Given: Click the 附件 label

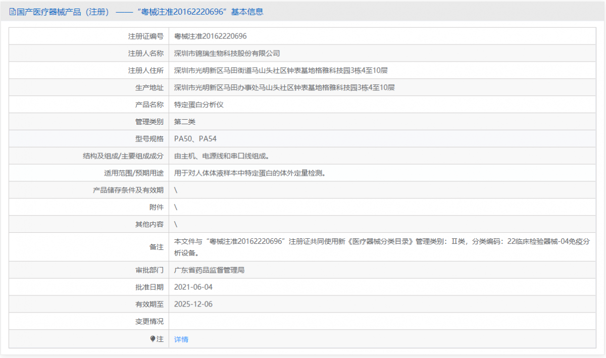Looking at the screenshot, I should [157, 208].
